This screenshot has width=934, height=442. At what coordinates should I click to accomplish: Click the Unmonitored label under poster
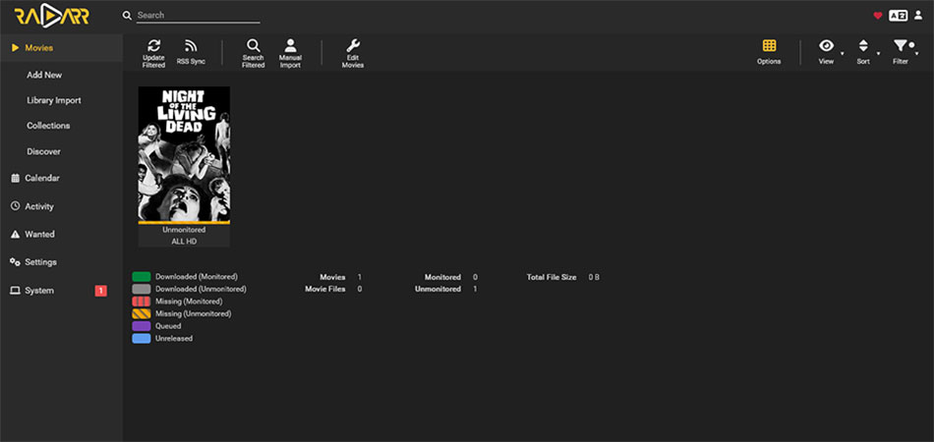pos(184,230)
